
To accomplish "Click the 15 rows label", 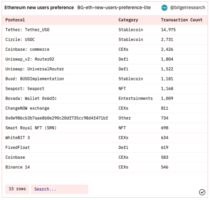I will pyautogui.click(x=17, y=189).
